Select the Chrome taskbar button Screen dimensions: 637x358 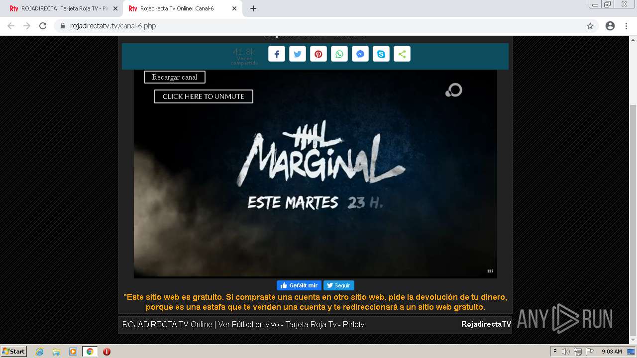(90, 352)
